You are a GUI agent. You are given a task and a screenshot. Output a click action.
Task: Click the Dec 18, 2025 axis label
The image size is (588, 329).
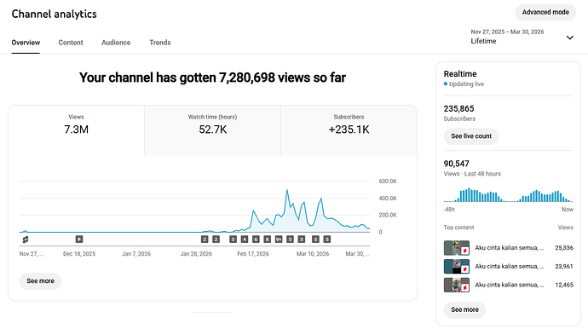click(79, 254)
